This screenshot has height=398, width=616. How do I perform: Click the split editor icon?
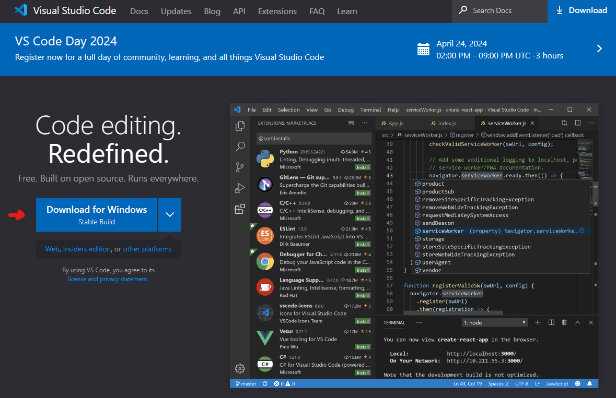point(578,123)
